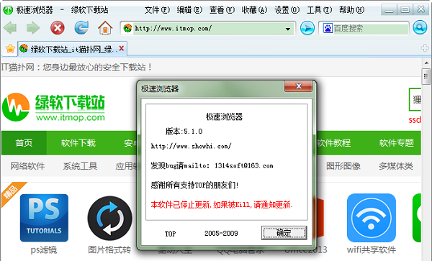Close the 绿软下载站 tab with red x
This screenshot has width=432, height=271.
[x=121, y=48]
